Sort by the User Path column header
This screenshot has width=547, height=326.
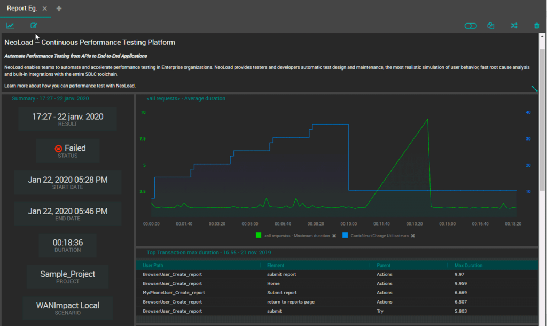153,265
